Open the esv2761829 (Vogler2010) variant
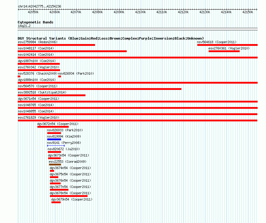This screenshot has width=266, height=223. click(39, 117)
